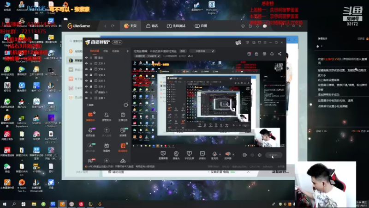Screen dimensions: 369x208
Task: Toggle visibility of 文本 6 layer
Action: click(86, 69)
